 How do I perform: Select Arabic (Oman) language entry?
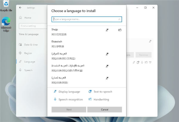[87, 80]
